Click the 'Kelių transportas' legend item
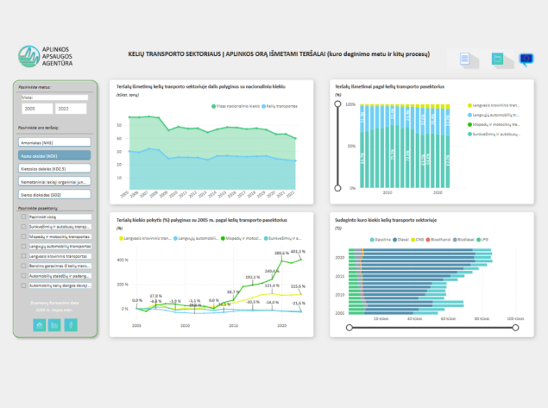This screenshot has width=548, height=408. pyautogui.click(x=280, y=106)
